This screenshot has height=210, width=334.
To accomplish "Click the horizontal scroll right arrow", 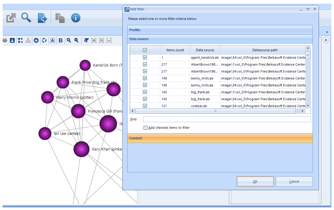I will click(303, 111).
